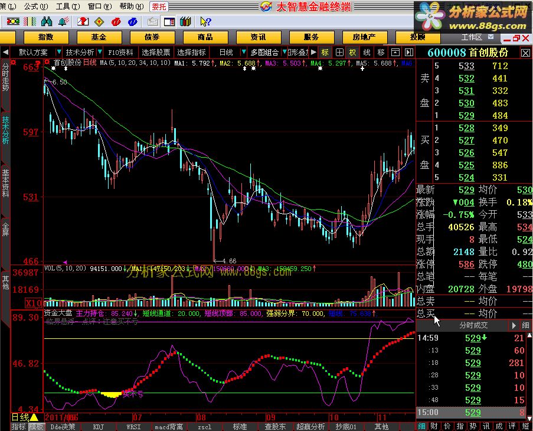Click the grayed clipboard toolbar icon

pos(153,22)
